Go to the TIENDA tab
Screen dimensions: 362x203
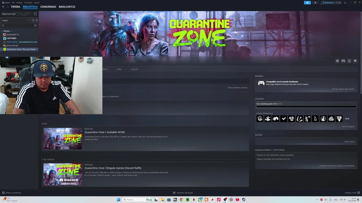point(15,7)
